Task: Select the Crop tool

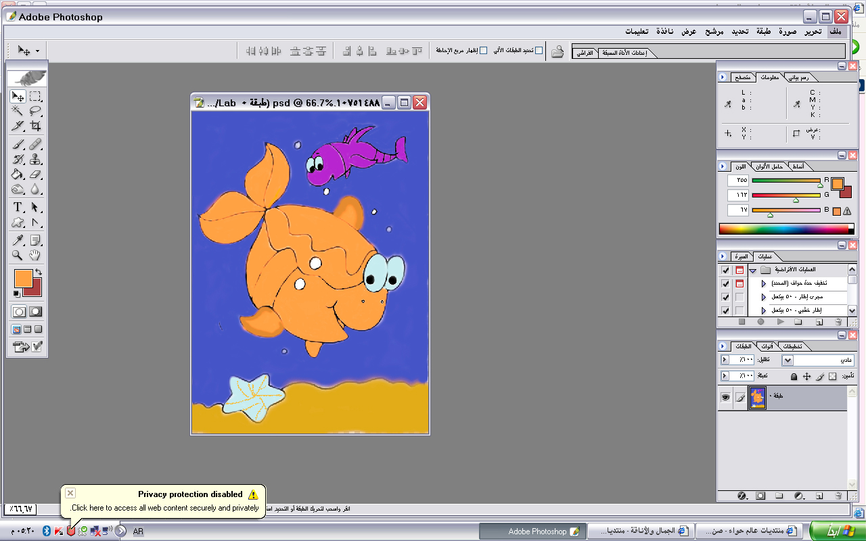Action: tap(35, 126)
